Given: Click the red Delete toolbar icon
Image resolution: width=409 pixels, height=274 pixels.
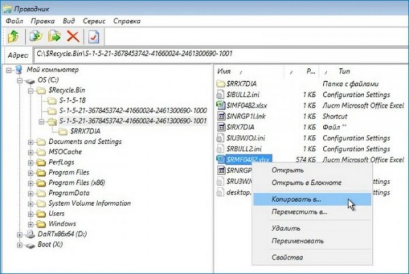Looking at the screenshot, I should click(73, 36).
